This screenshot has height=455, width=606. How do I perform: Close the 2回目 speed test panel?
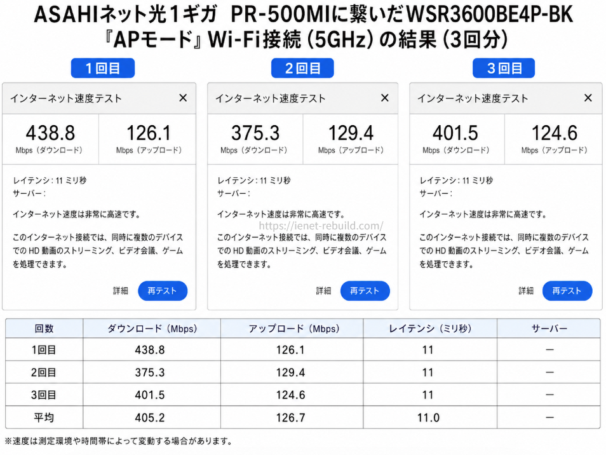pyautogui.click(x=384, y=98)
